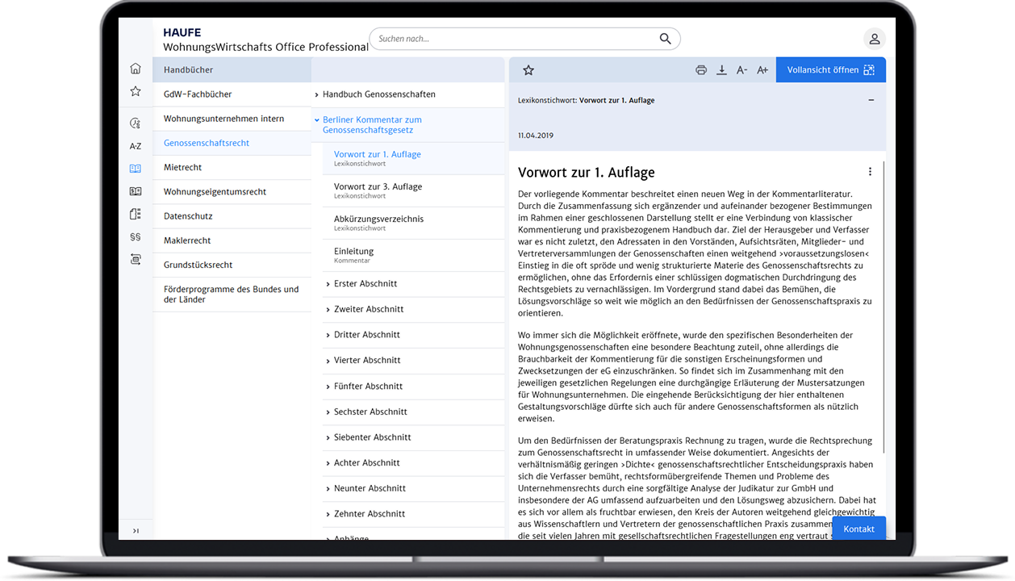Select Wohnungseigentumsrecht category
1015x581 pixels.
pyautogui.click(x=232, y=192)
